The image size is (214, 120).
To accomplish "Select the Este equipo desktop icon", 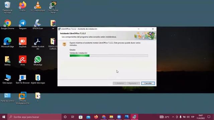I will point(7,79).
